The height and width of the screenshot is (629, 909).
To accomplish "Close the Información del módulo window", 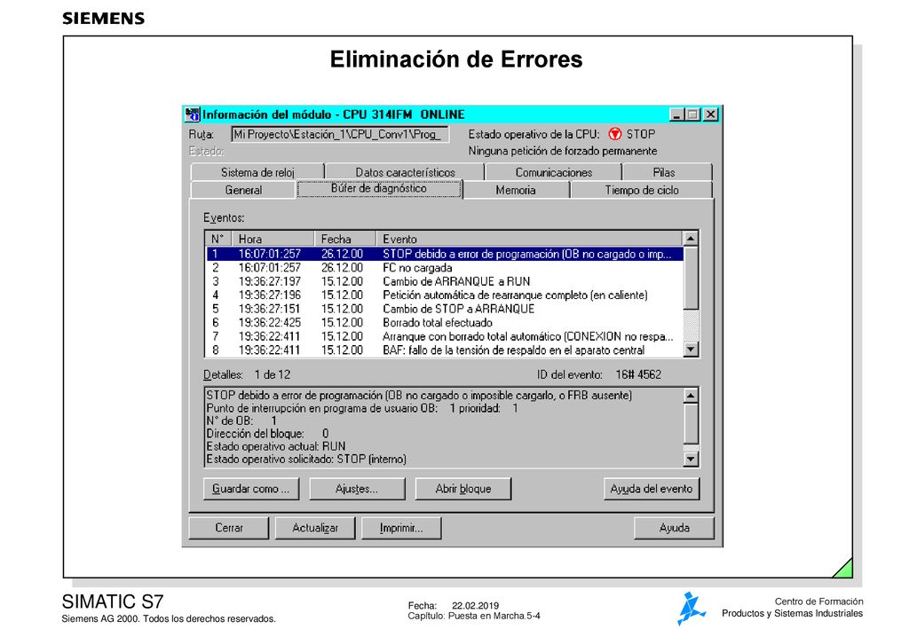I will click(711, 114).
